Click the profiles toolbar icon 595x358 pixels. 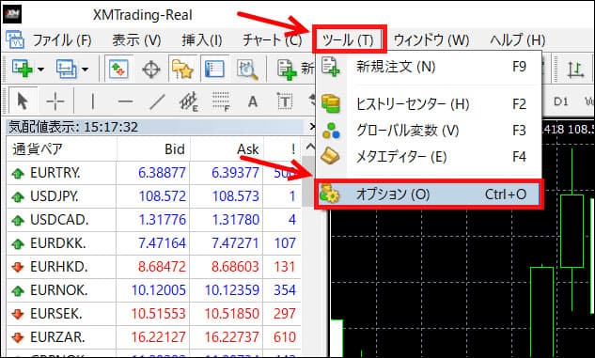[x=66, y=69]
